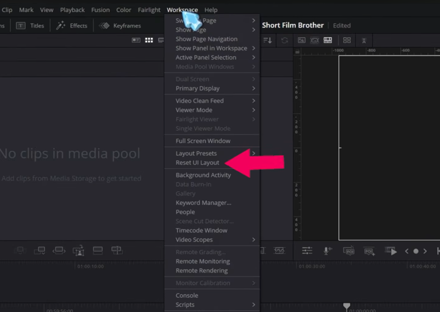
Task: Expand the Viewer Mode submenu
Action: 212,110
